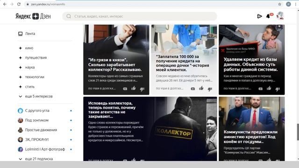The width and height of the screenshot is (299, 168).
Task: Dislike the 'Заплатила 100 000' article
Action: pyautogui.click(x=210, y=89)
